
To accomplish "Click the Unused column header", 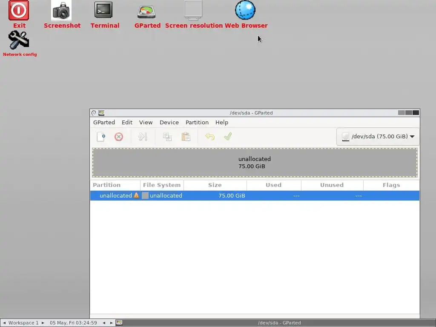I will pyautogui.click(x=332, y=185).
